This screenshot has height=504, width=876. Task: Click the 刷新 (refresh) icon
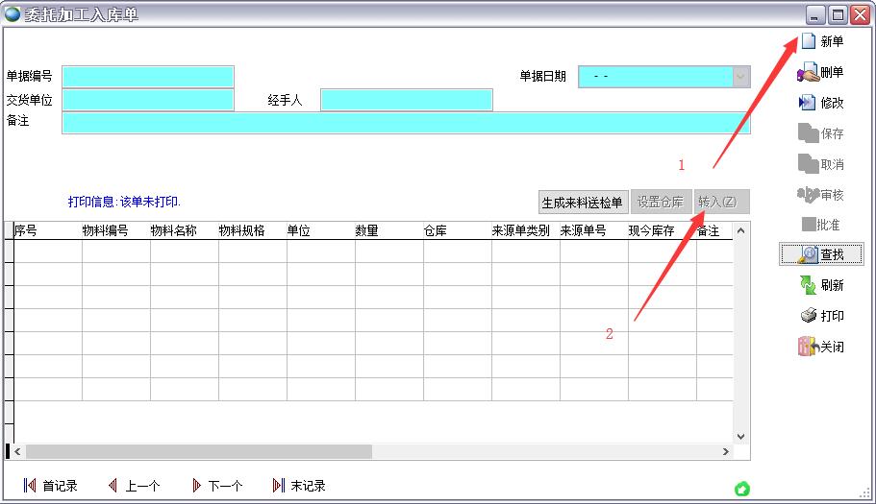pyautogui.click(x=808, y=285)
